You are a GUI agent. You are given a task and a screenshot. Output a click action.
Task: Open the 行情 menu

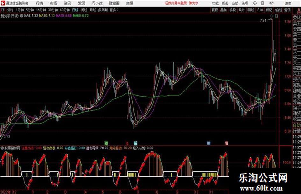(39, 3)
